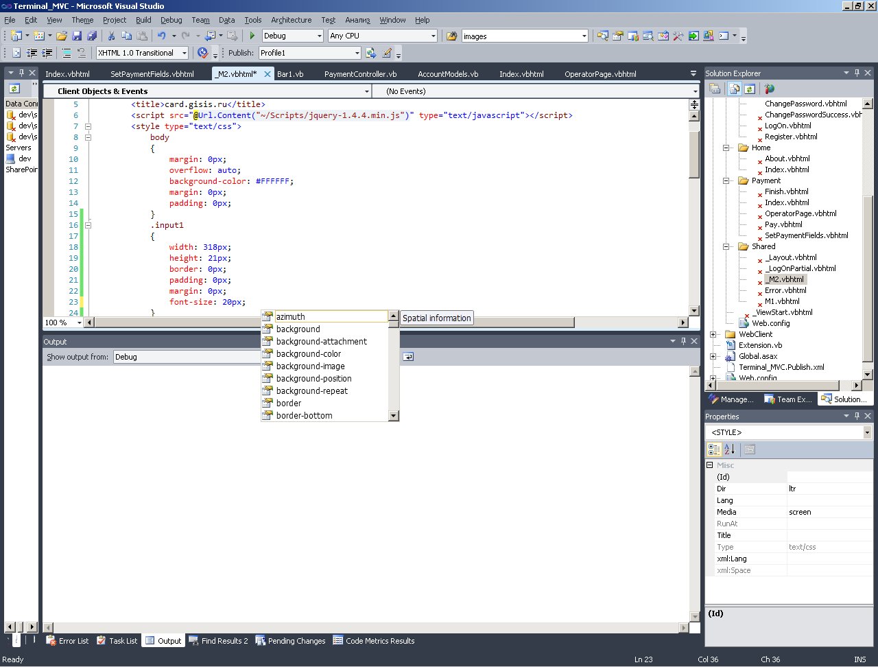This screenshot has width=878, height=667.
Task: Open Error.vbhtml in Solution Explorer
Action: coord(785,290)
